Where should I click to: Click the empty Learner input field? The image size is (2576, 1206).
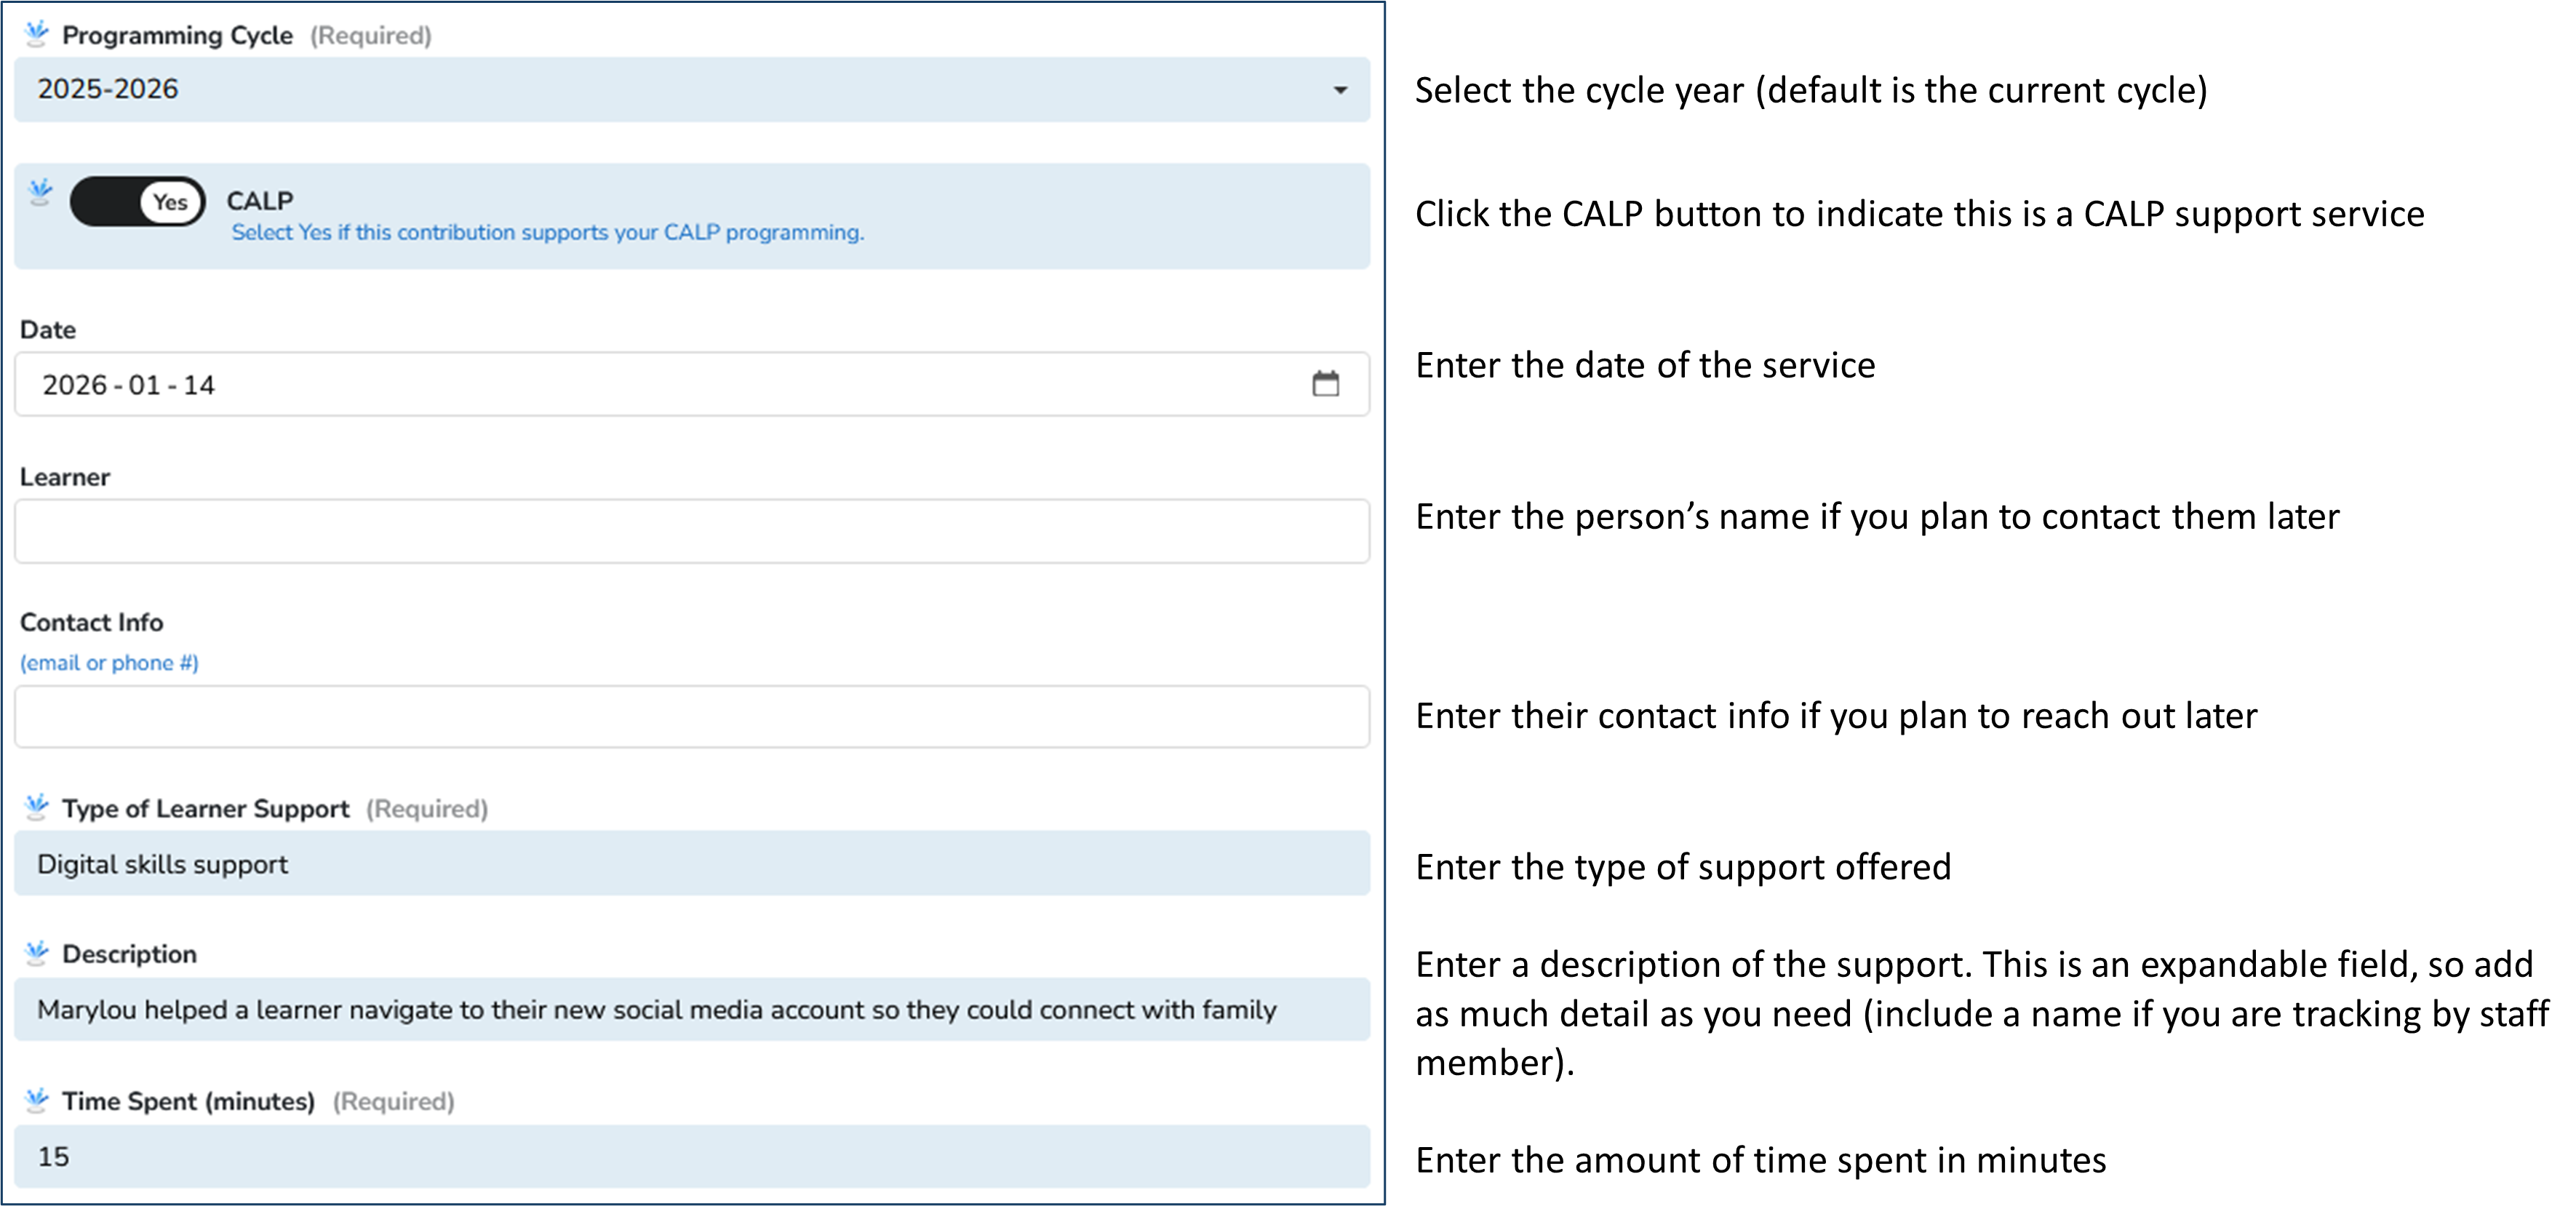(692, 531)
